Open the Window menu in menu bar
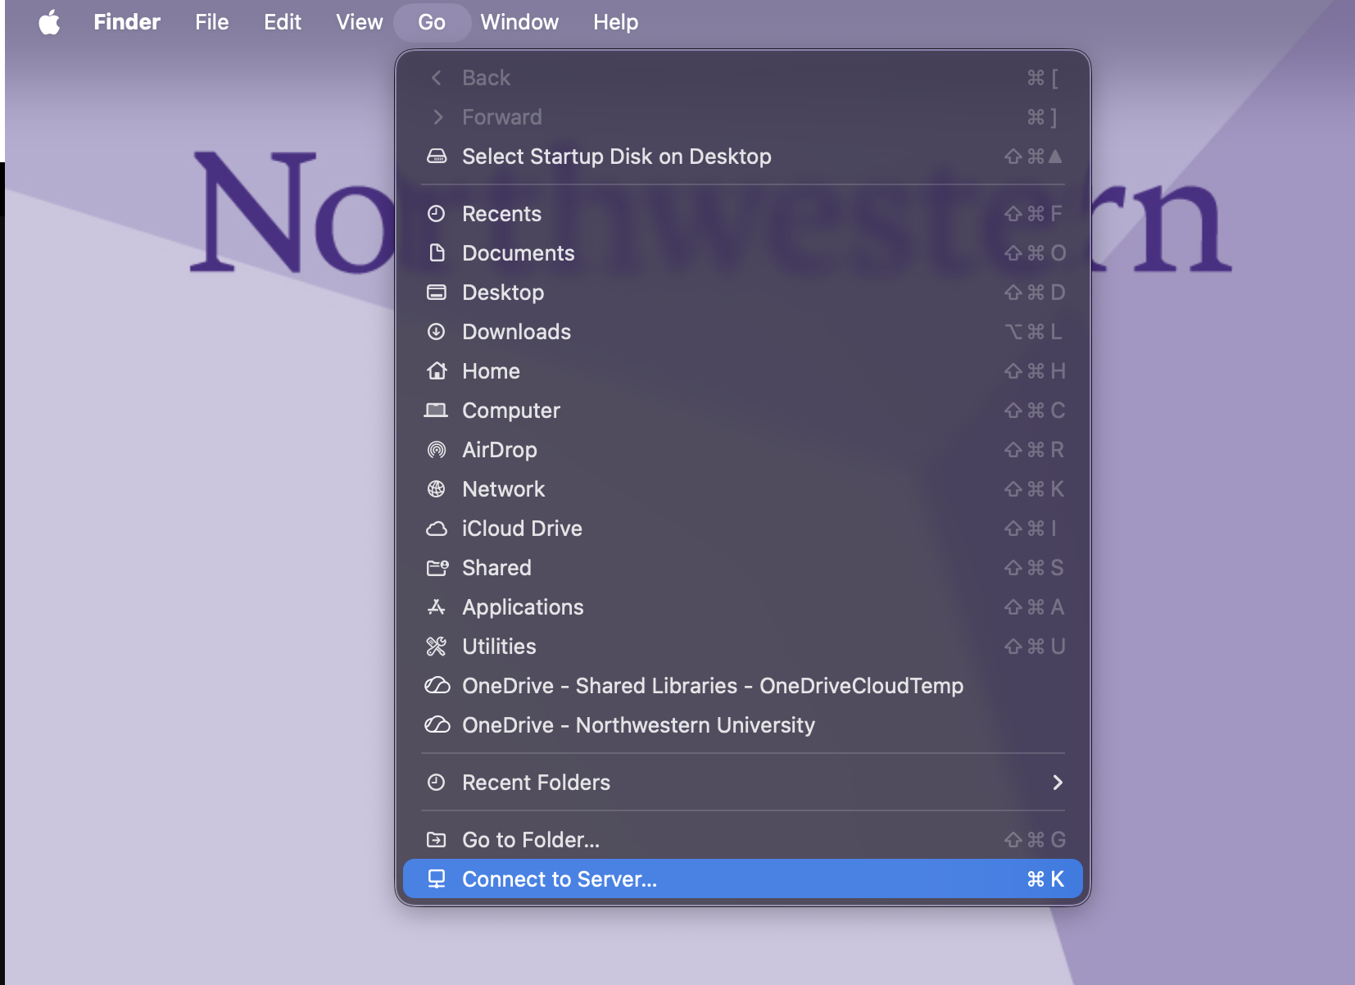1355x985 pixels. tap(519, 22)
